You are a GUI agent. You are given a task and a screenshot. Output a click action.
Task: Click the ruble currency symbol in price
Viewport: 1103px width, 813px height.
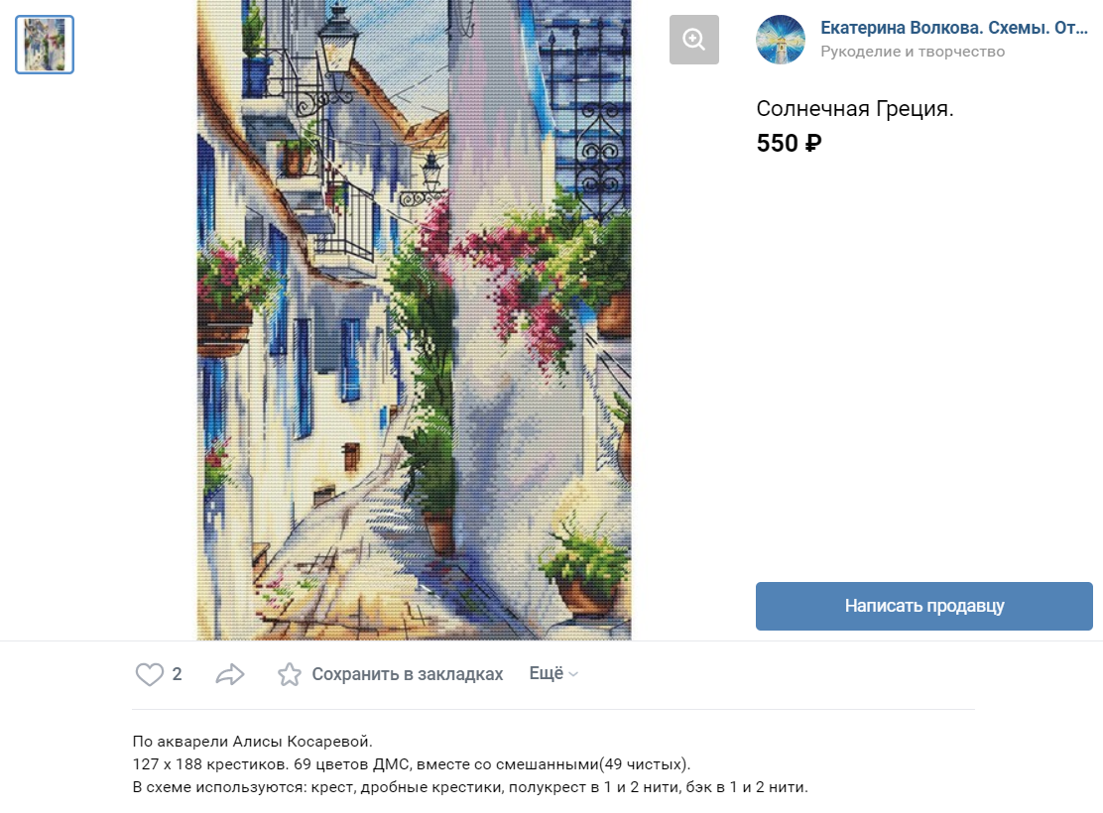coord(813,143)
